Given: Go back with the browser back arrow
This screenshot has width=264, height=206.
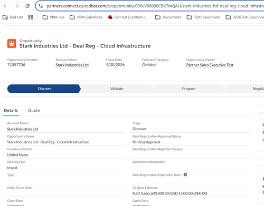Looking at the screenshot, I should click(6, 6).
